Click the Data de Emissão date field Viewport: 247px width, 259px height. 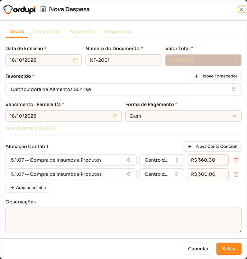(x=43, y=60)
